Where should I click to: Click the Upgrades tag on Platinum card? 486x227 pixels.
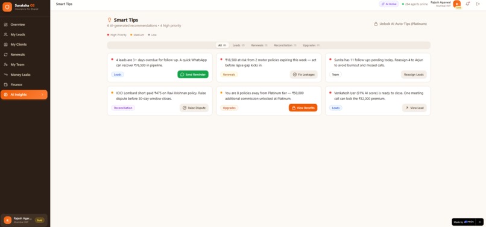pos(229,108)
